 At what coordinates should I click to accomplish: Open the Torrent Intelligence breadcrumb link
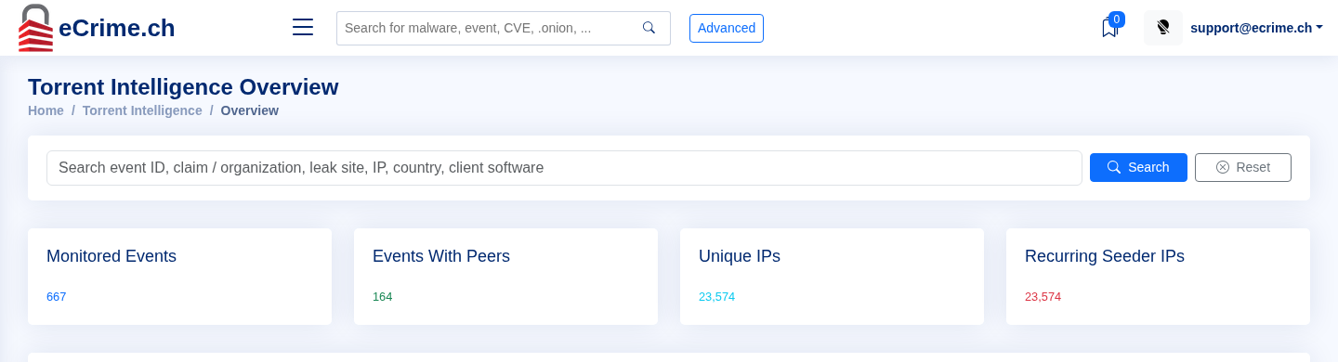pyautogui.click(x=142, y=110)
